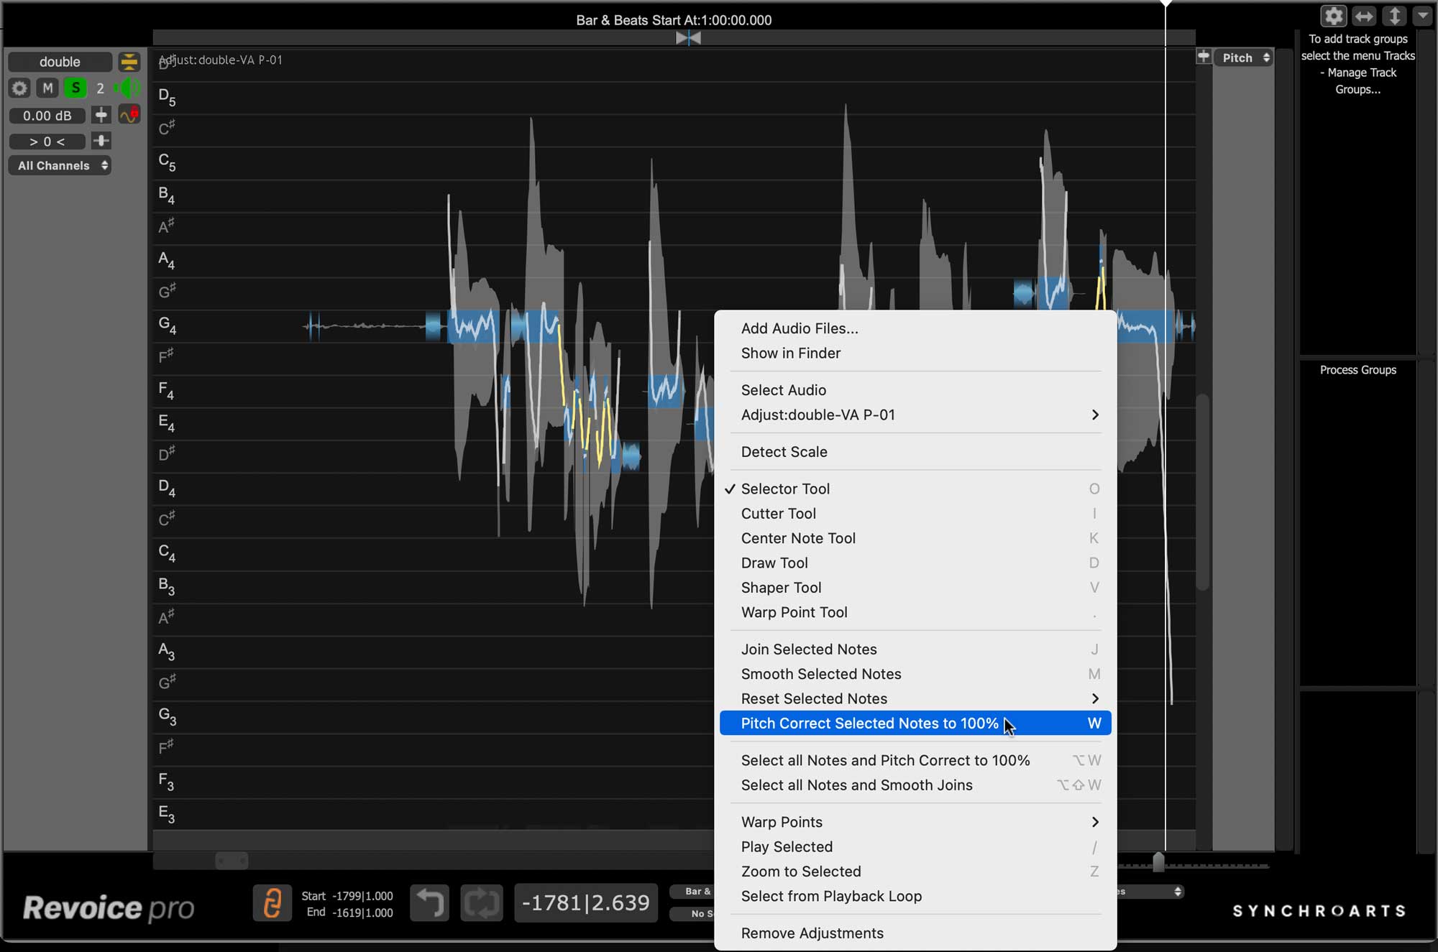Click the return-to-start arrow icon
The height and width of the screenshot is (952, 1438).
point(430,902)
